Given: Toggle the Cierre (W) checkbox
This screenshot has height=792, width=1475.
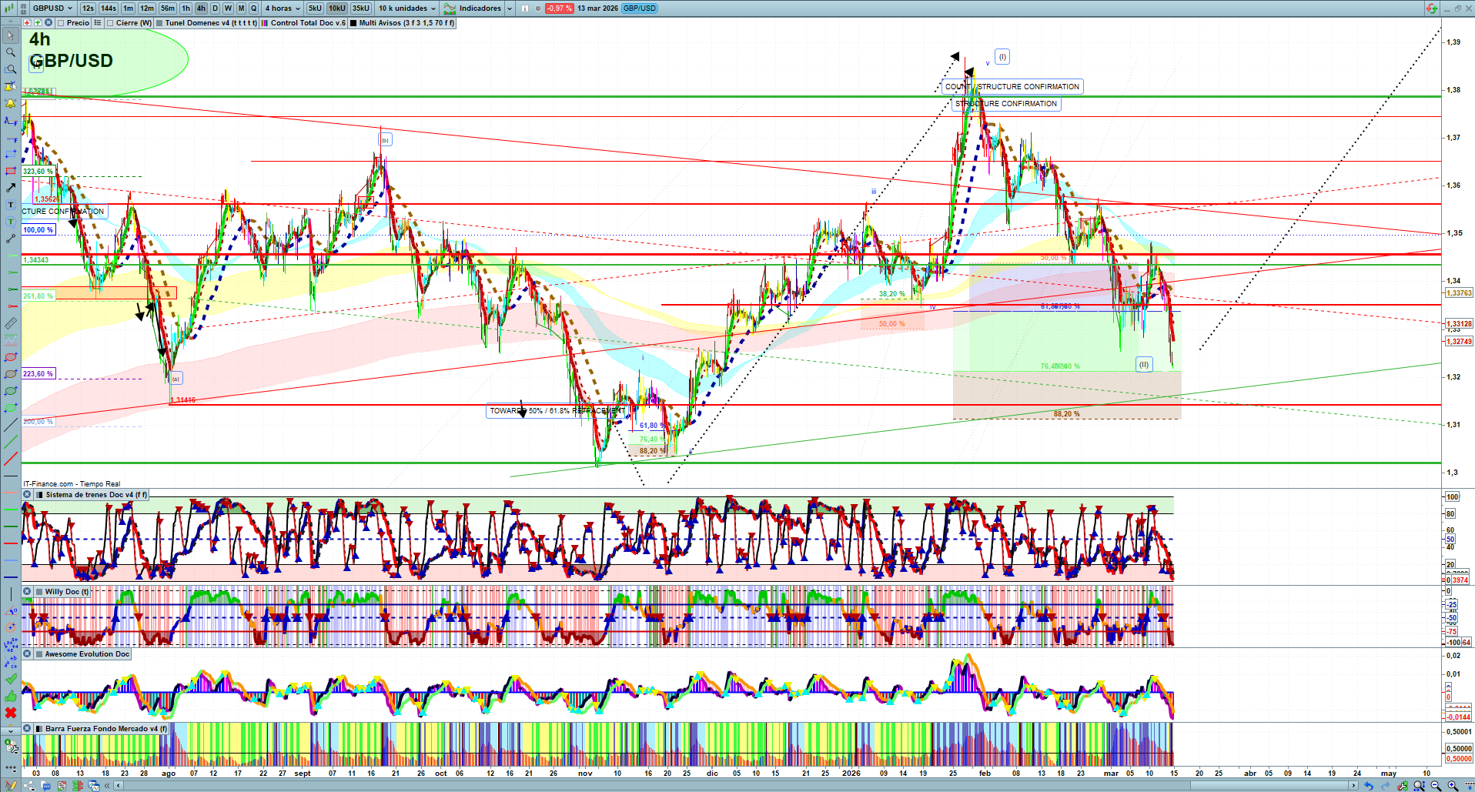Looking at the screenshot, I should [111, 23].
